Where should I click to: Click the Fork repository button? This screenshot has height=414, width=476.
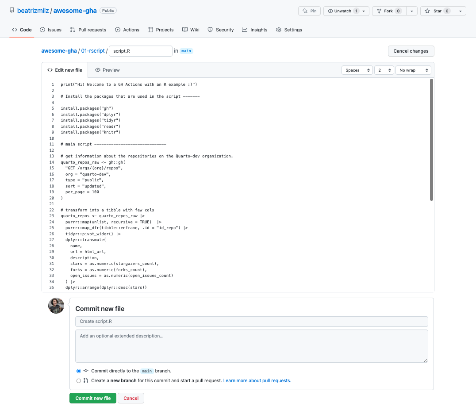coord(388,11)
